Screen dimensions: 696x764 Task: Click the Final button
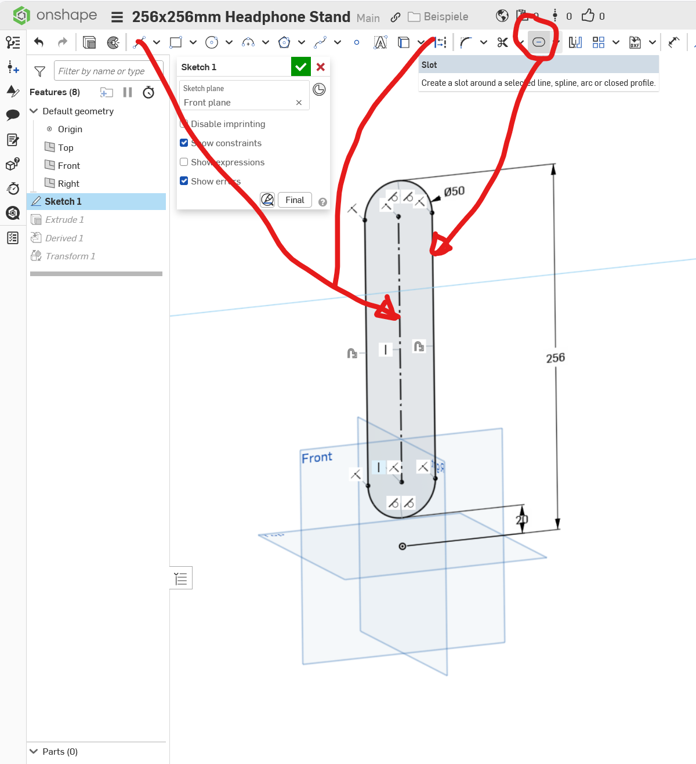tap(295, 200)
